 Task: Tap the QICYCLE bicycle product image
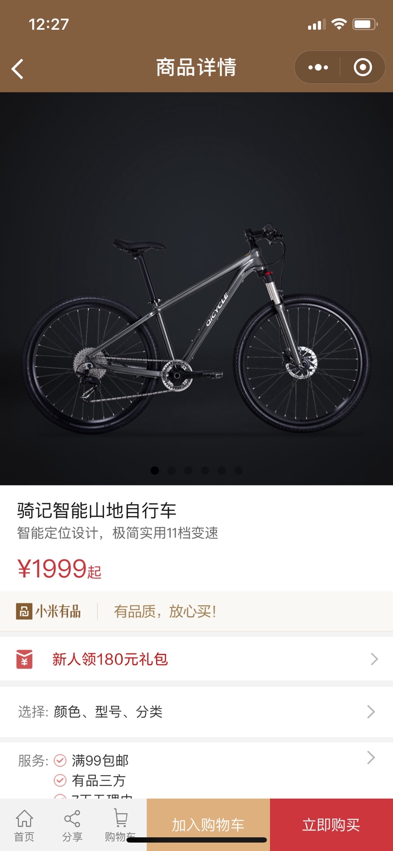[x=196, y=328]
